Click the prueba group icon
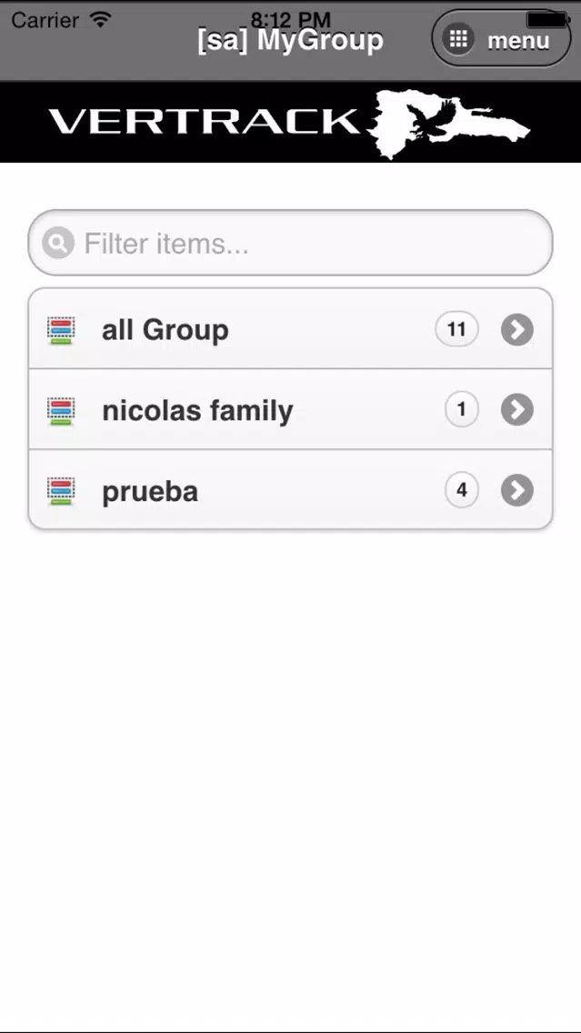The width and height of the screenshot is (581, 1033). 61,491
